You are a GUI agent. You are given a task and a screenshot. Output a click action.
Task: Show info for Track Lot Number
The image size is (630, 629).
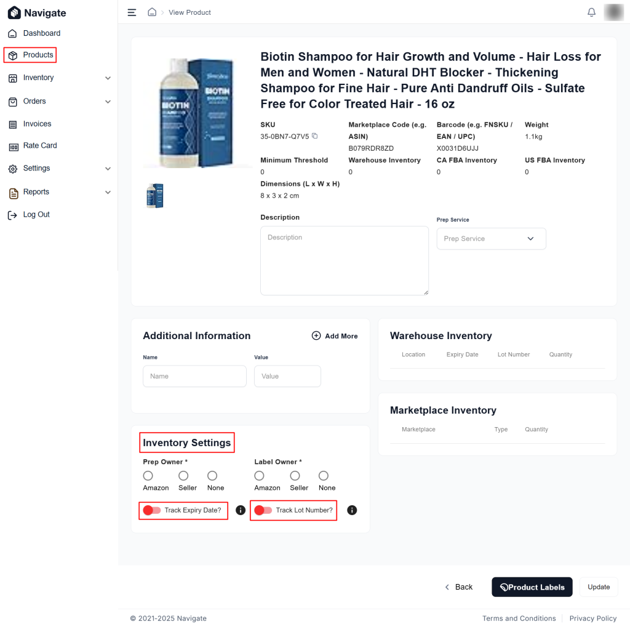351,510
